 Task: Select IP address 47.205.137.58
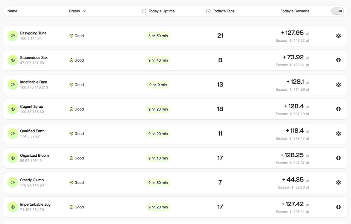click(x=32, y=63)
